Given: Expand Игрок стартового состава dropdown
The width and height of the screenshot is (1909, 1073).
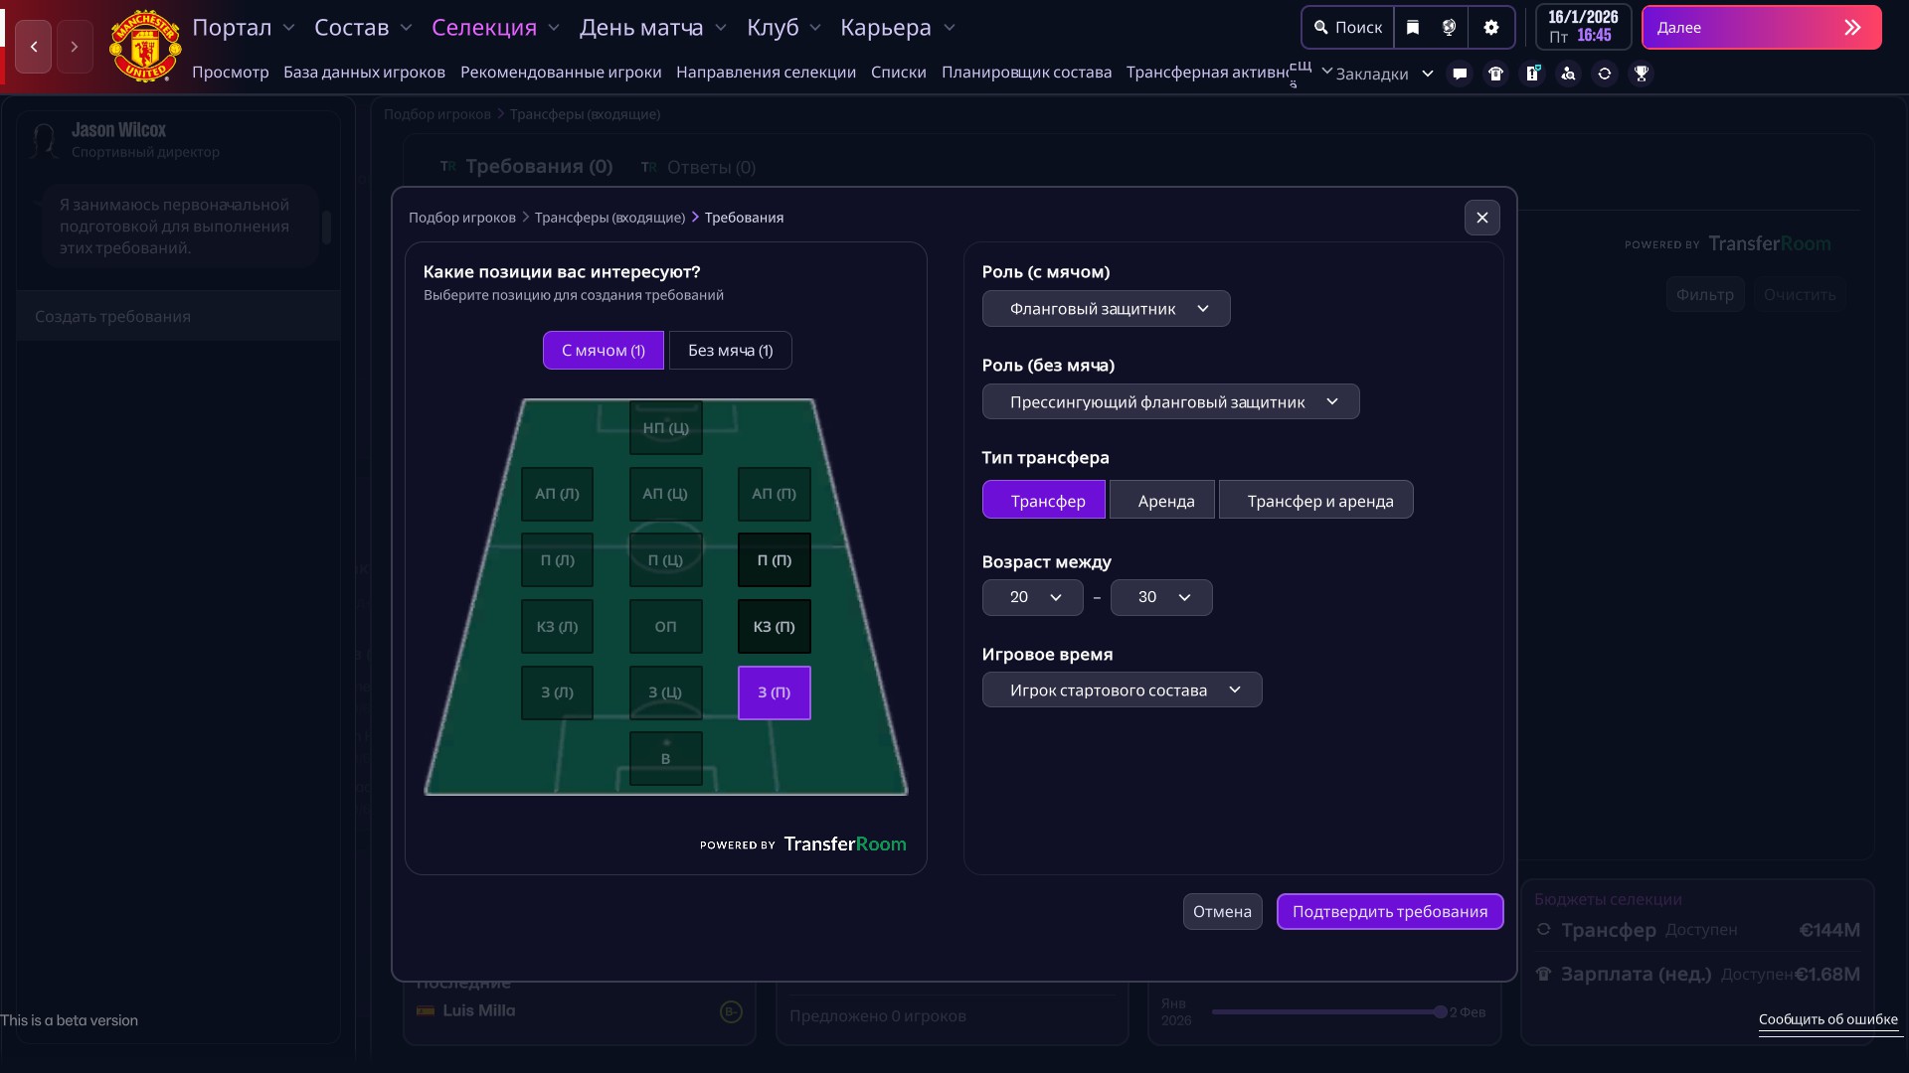Looking at the screenshot, I should point(1122,690).
